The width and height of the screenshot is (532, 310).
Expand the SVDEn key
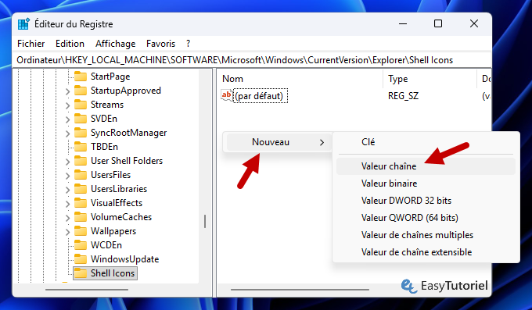pyautogui.click(x=67, y=119)
